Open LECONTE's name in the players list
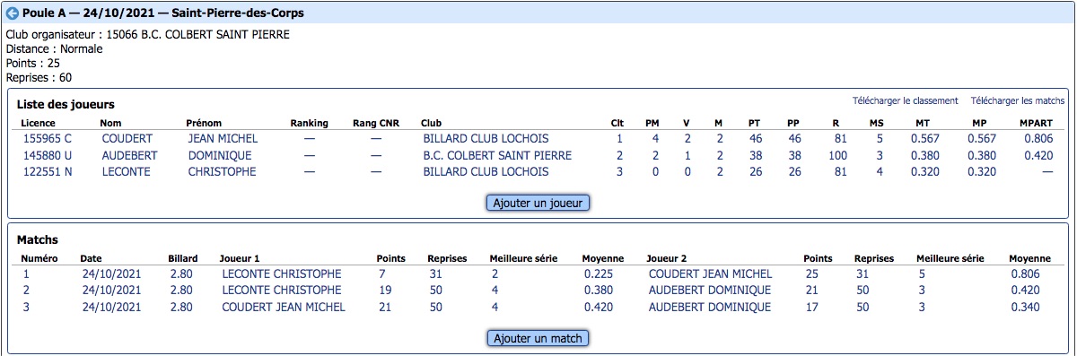Viewport: 1077px width, 356px height. [127, 171]
